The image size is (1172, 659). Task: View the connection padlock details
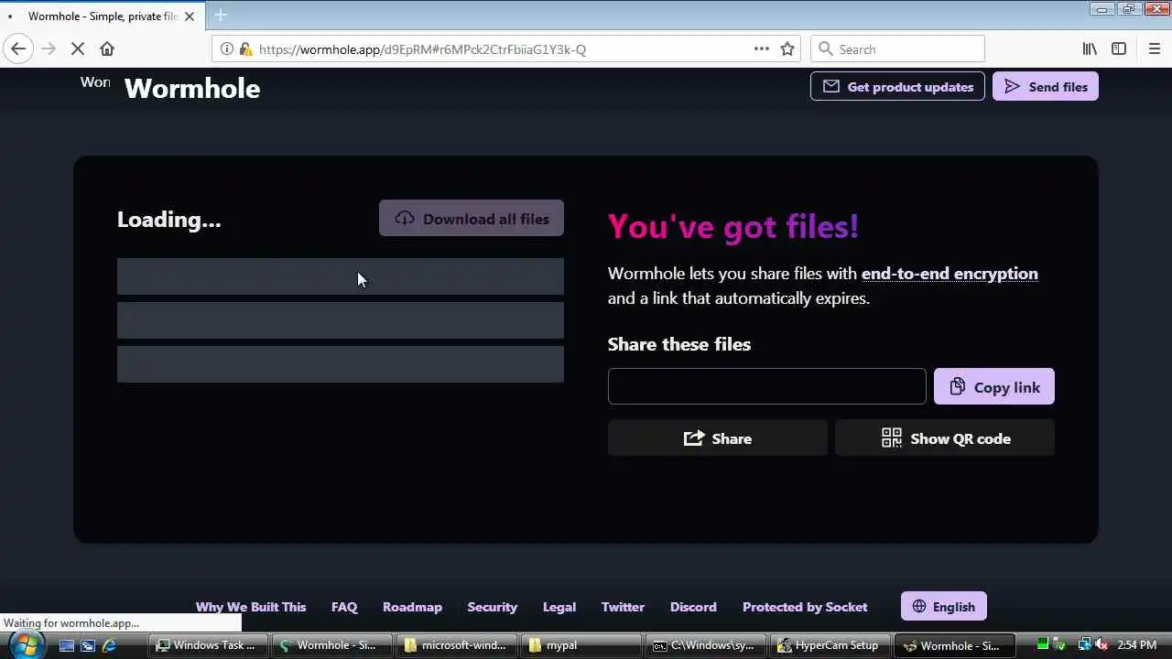coord(244,49)
